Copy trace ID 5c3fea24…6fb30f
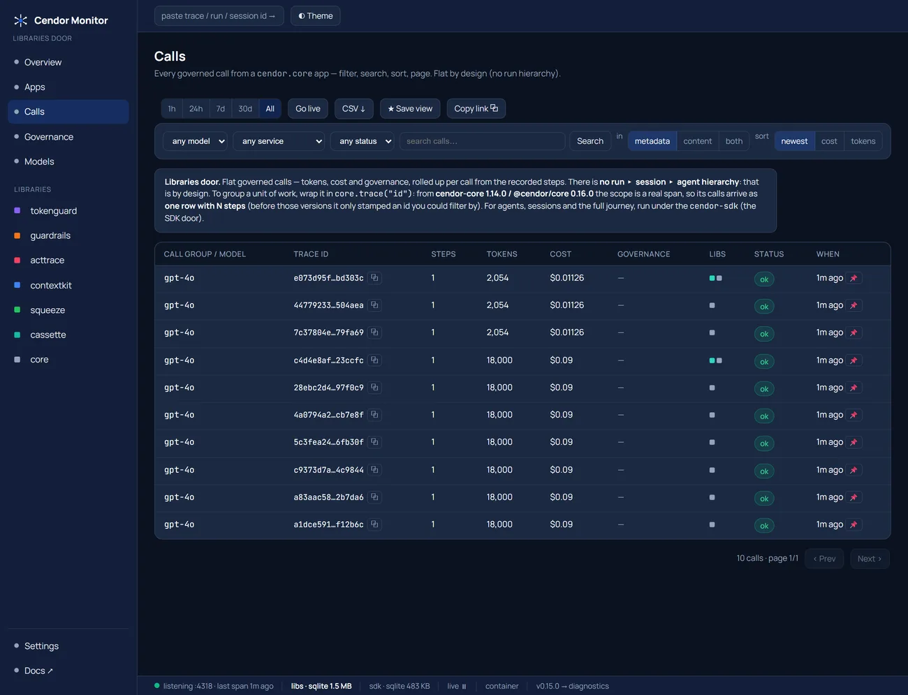Image resolution: width=908 pixels, height=695 pixels. (374, 442)
